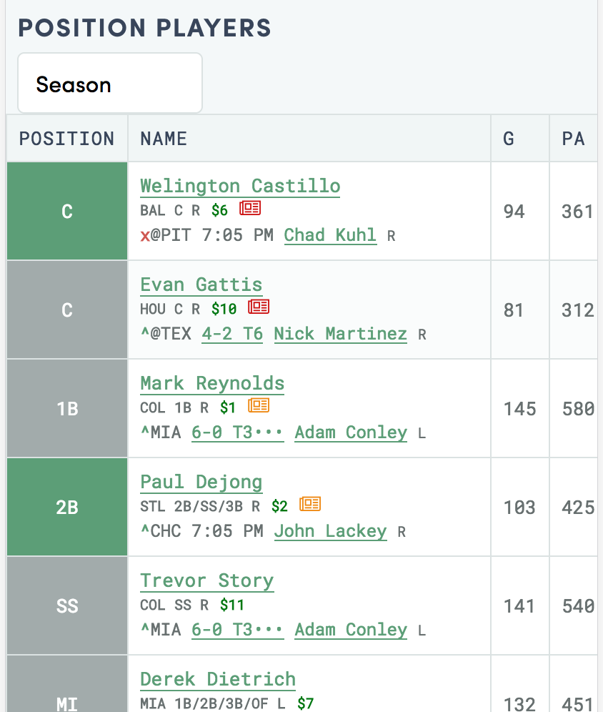Image resolution: width=603 pixels, height=712 pixels.
Task: Open Adam Conley link in Trevor Story row
Action: click(351, 629)
